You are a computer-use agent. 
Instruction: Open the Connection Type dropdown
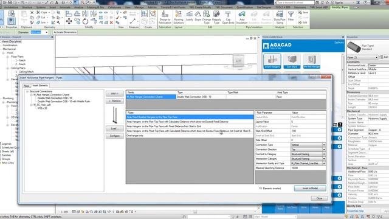324,145
